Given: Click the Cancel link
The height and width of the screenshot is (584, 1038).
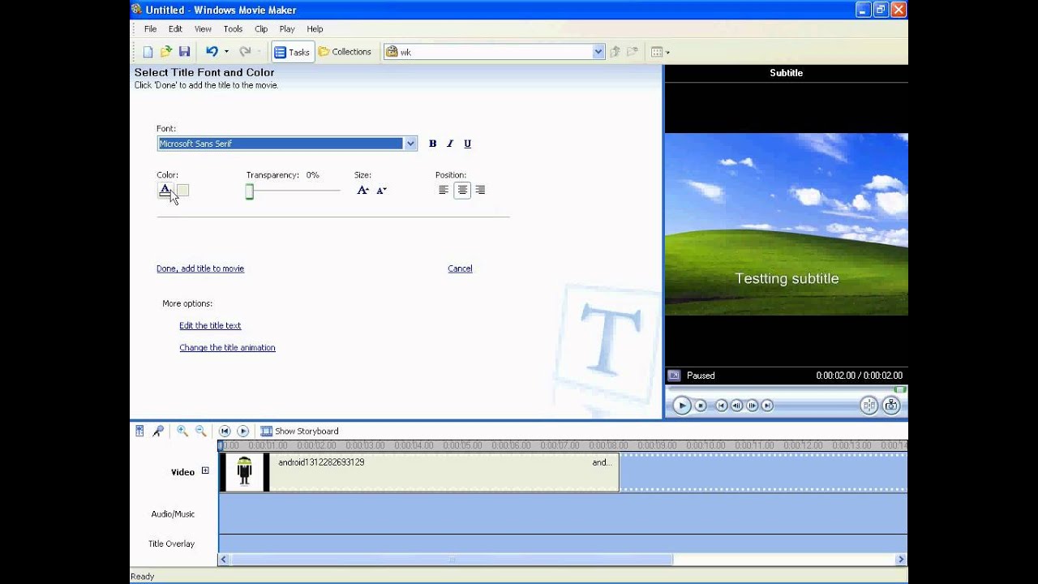Looking at the screenshot, I should 460,268.
